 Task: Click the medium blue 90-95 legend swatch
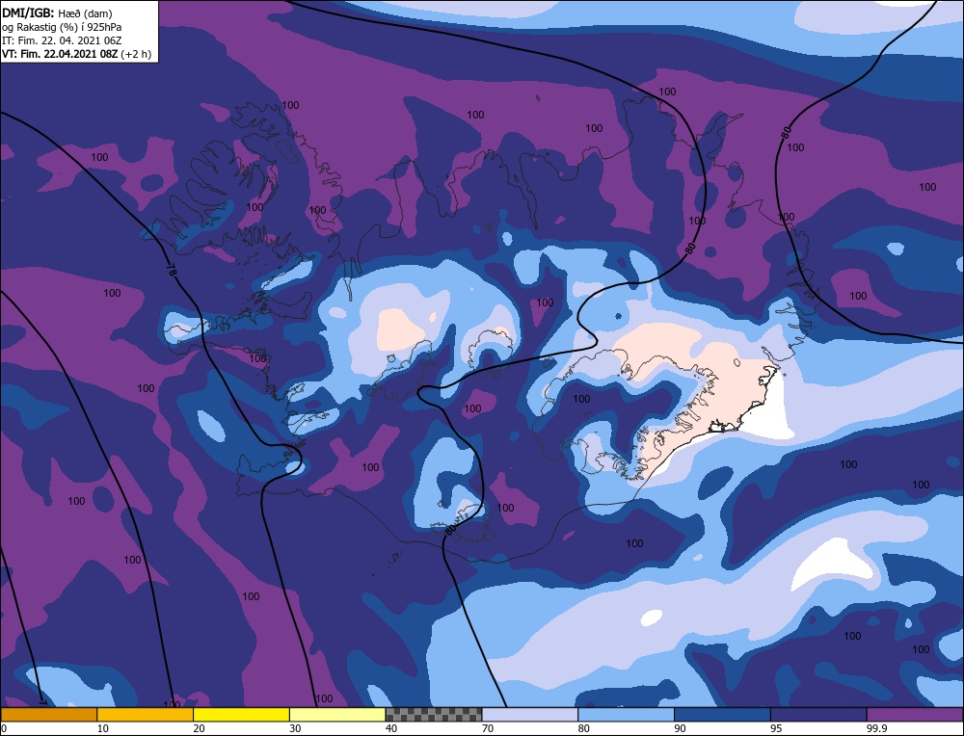click(722, 715)
